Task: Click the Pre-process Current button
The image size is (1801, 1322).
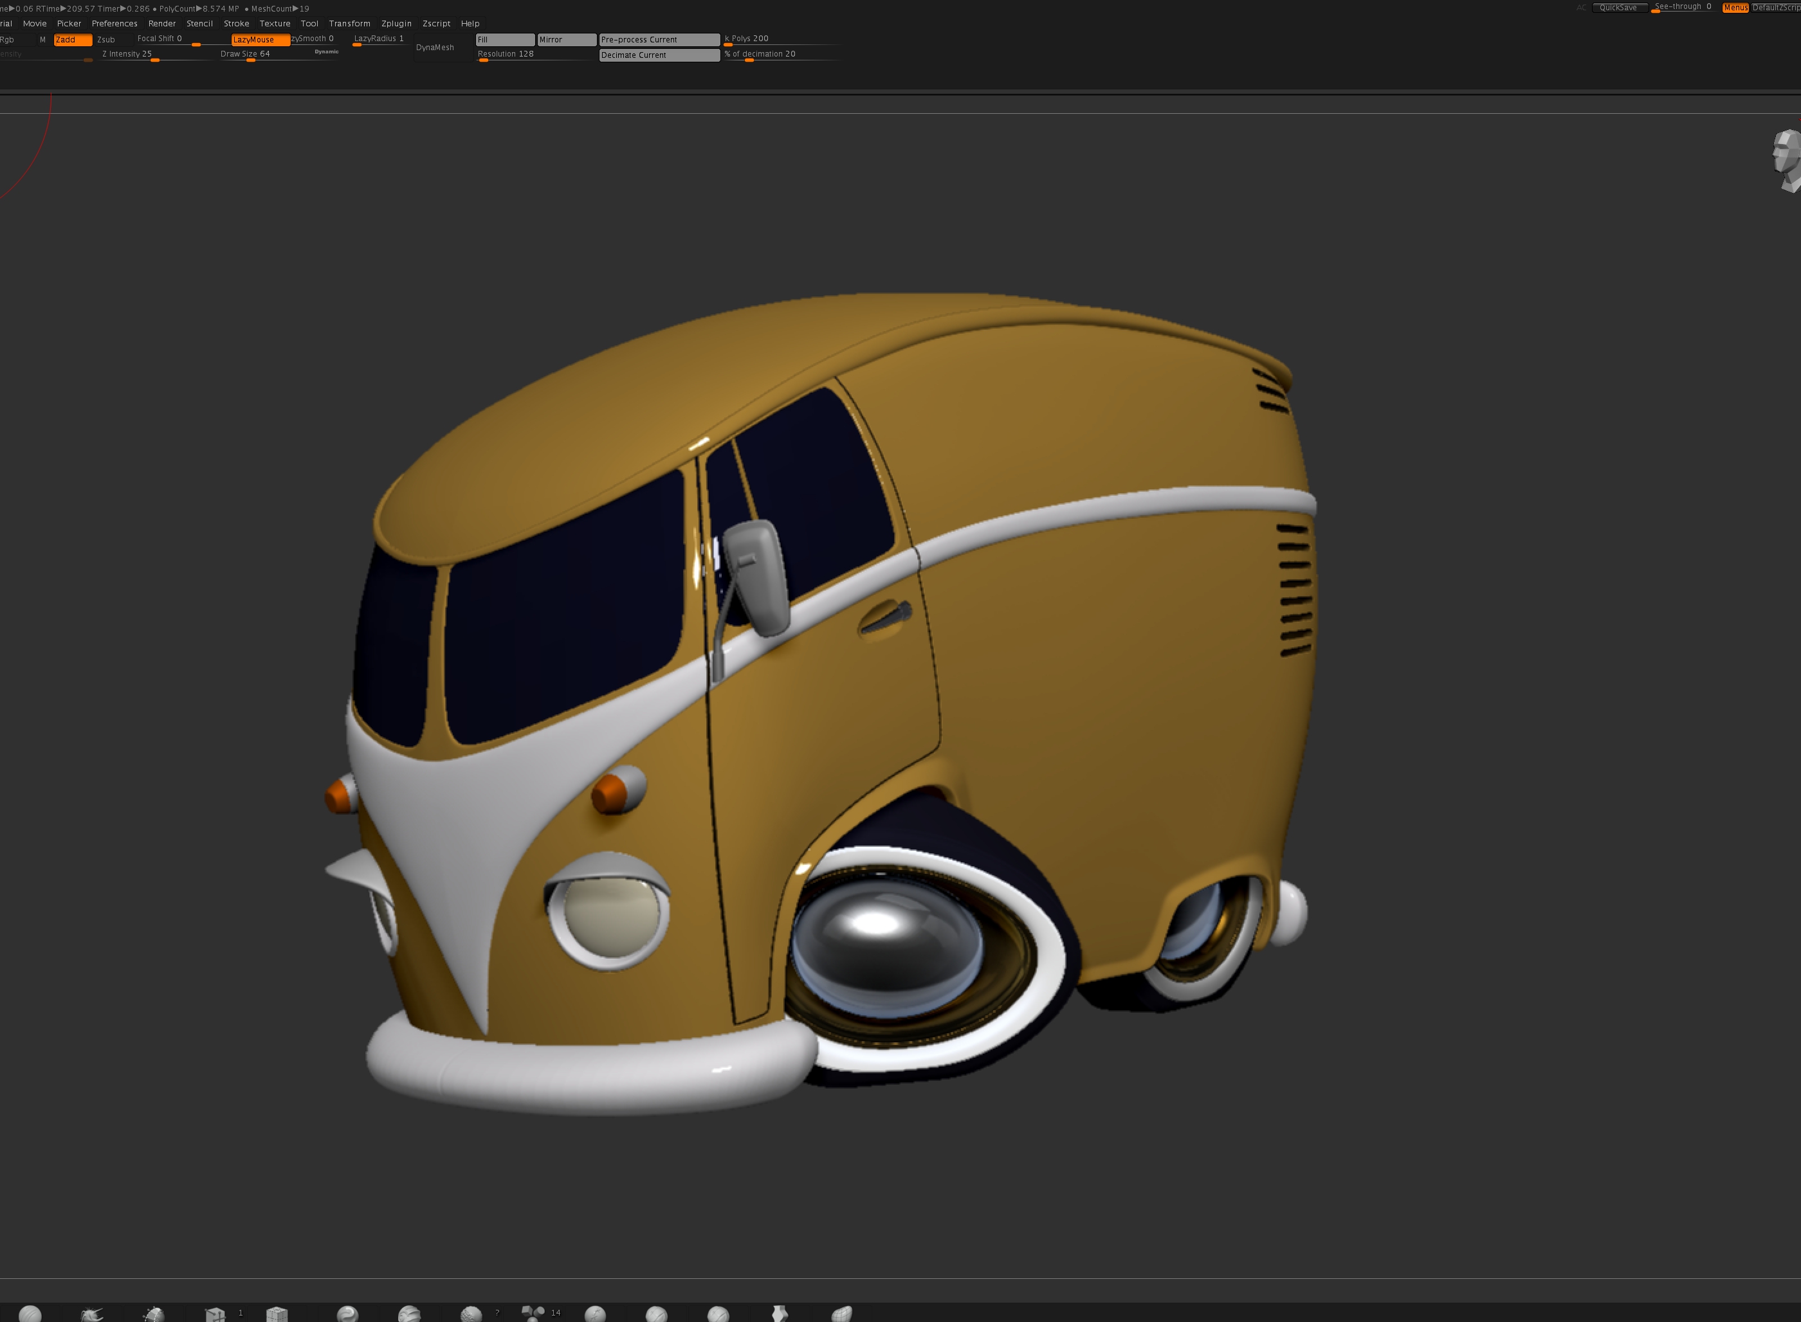Action: (x=659, y=39)
